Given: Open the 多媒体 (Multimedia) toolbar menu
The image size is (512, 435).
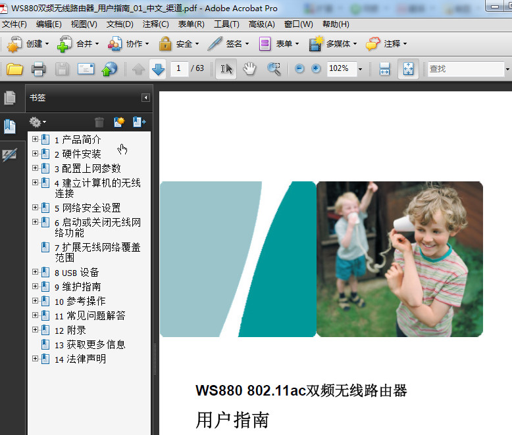Looking at the screenshot, I should click(333, 43).
